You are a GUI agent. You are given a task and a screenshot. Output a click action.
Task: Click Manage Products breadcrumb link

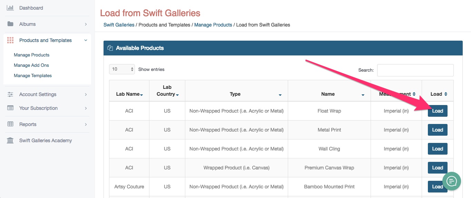pyautogui.click(x=213, y=25)
